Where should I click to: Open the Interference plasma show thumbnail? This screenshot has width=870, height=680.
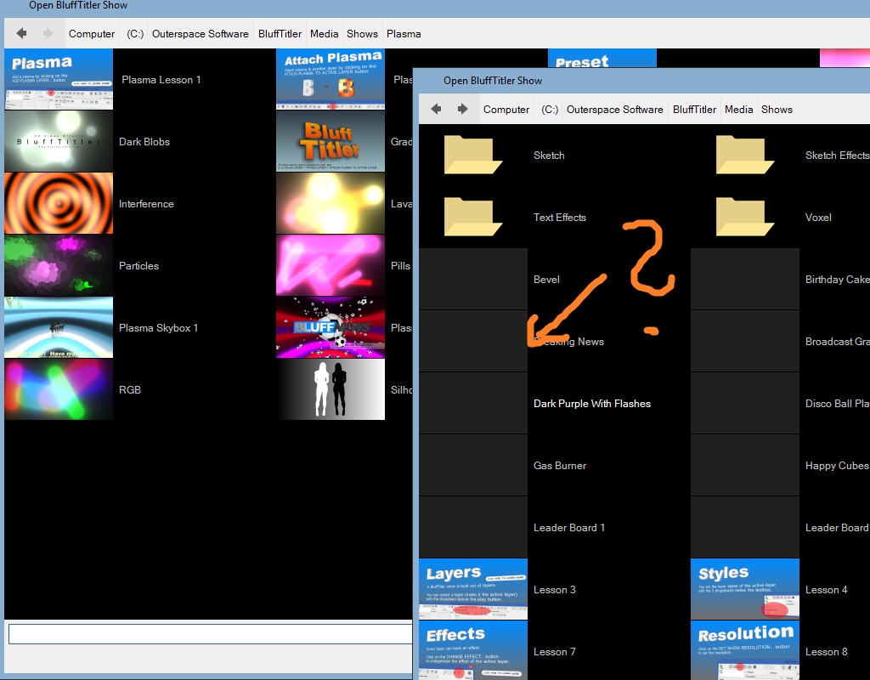pos(59,204)
